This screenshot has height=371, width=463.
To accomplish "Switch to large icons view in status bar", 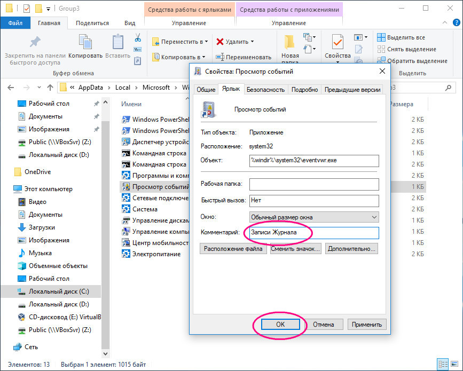I will 454,365.
